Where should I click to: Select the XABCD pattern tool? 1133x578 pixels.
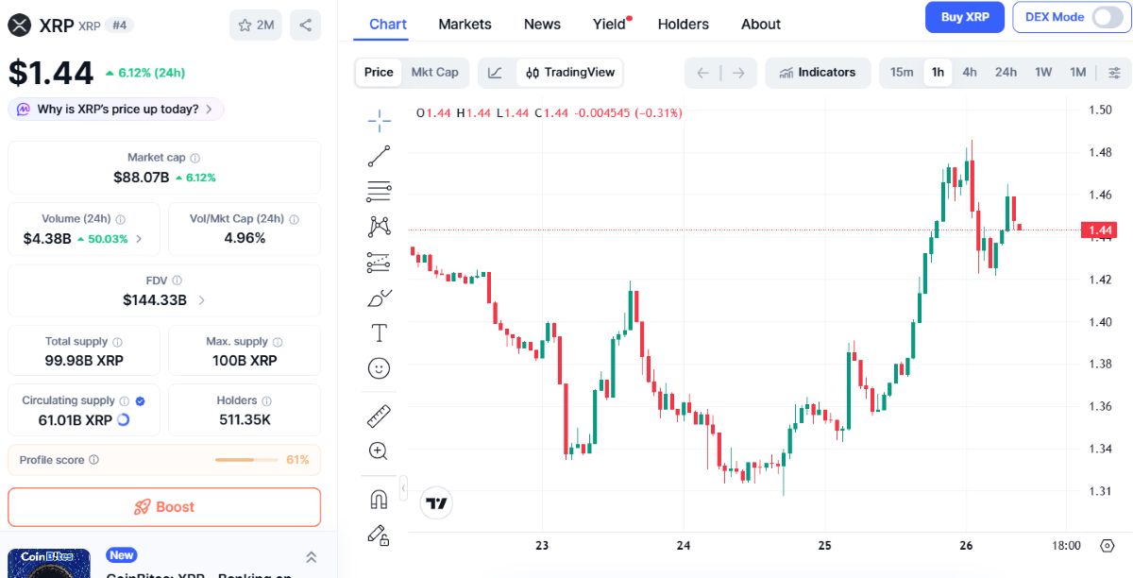pos(379,227)
